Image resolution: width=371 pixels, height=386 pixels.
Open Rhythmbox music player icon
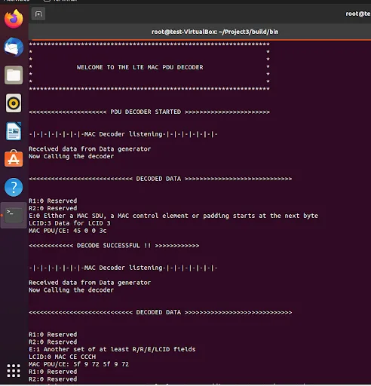[14, 103]
